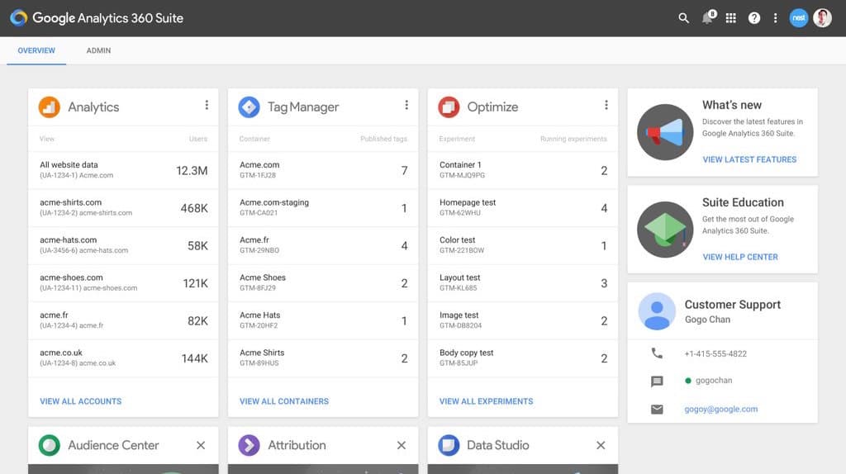Click View Latest Features link
Viewport: 846px width, 474px height.
click(749, 159)
